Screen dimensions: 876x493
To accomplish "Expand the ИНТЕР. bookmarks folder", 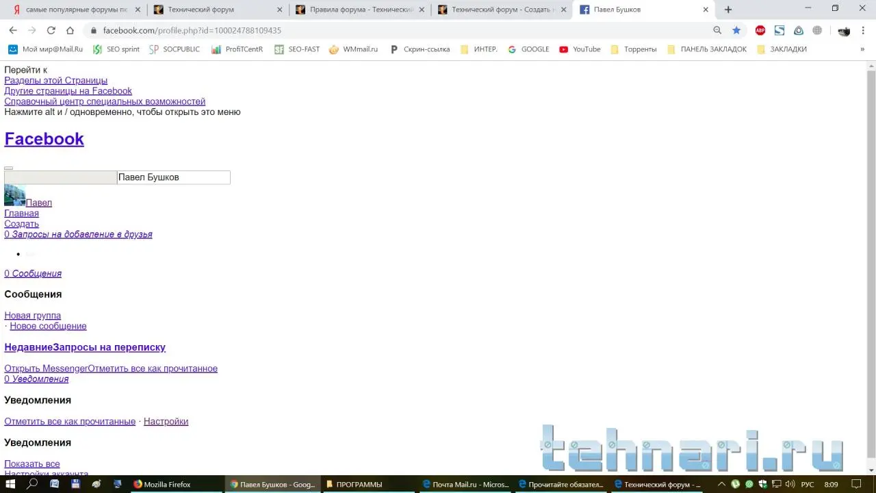I will click(x=479, y=49).
